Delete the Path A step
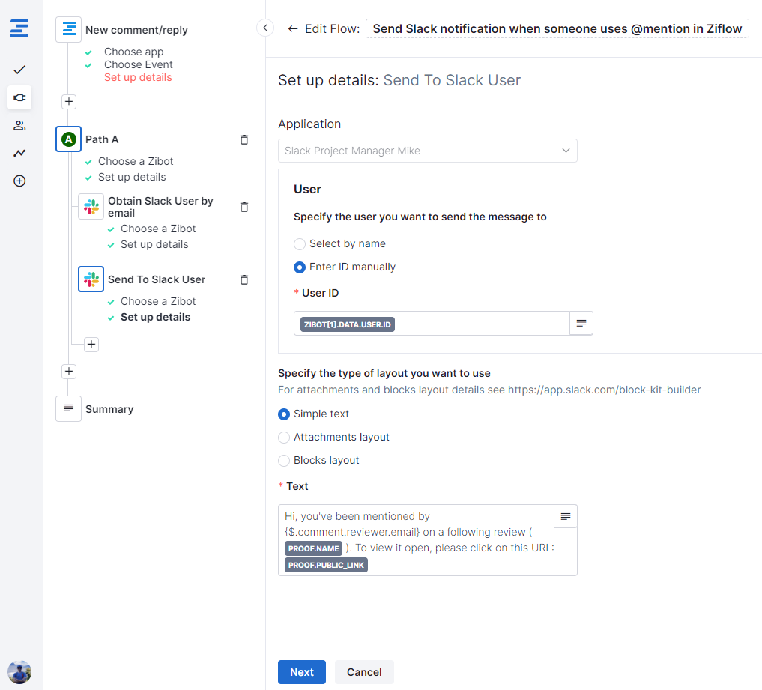This screenshot has height=690, width=762. click(244, 139)
